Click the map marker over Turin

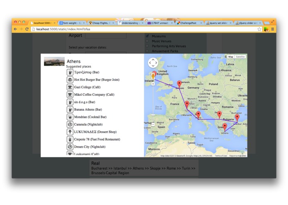187,105
